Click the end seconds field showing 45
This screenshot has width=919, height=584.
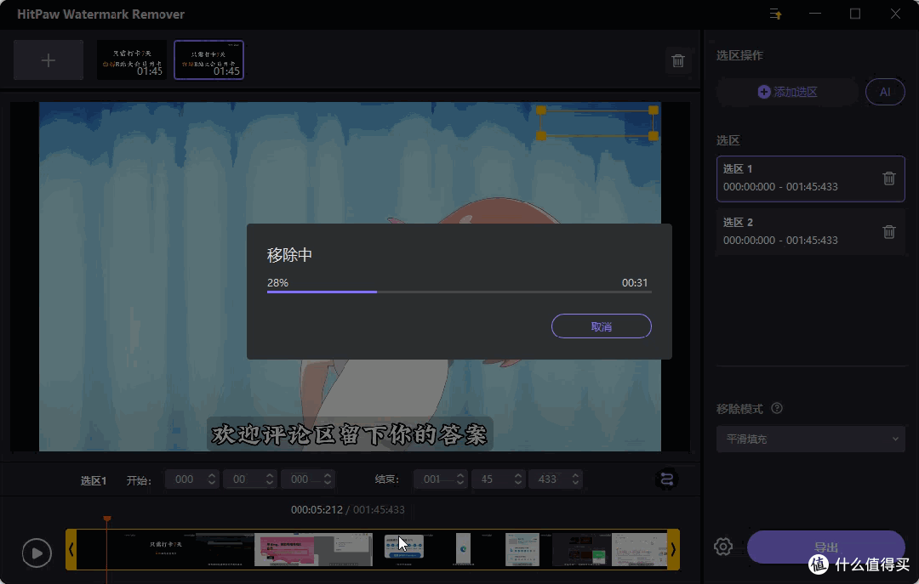coord(498,479)
